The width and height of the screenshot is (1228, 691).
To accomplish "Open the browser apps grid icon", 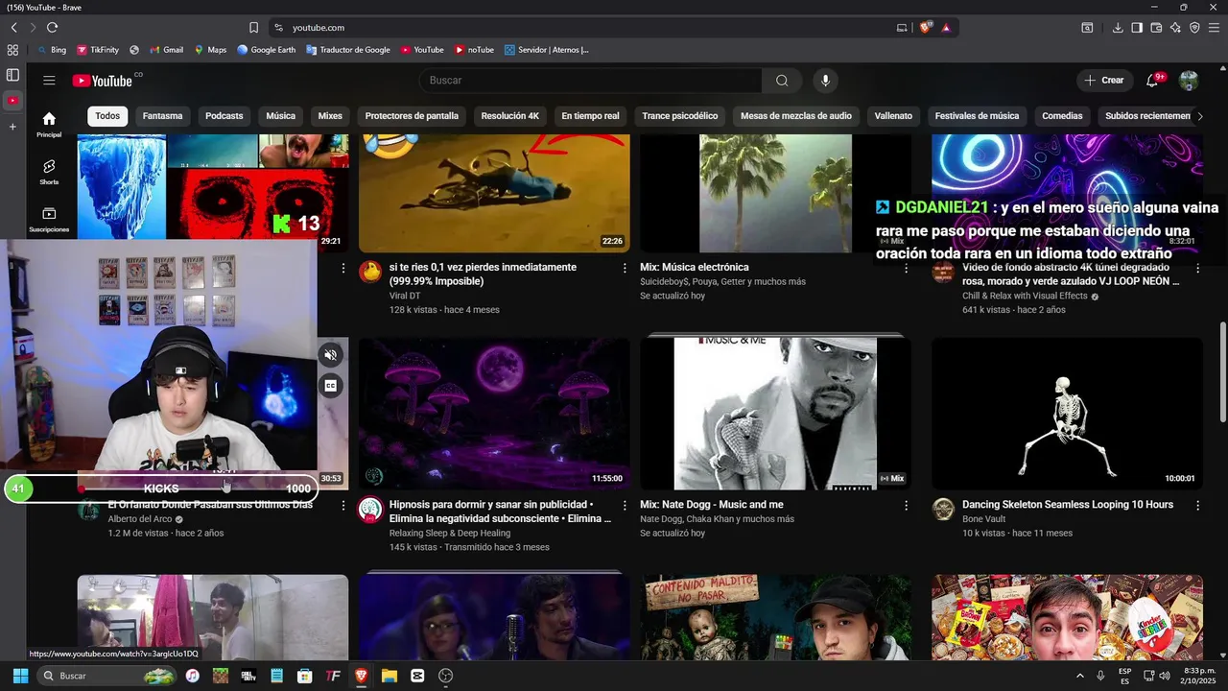I will (x=12, y=50).
